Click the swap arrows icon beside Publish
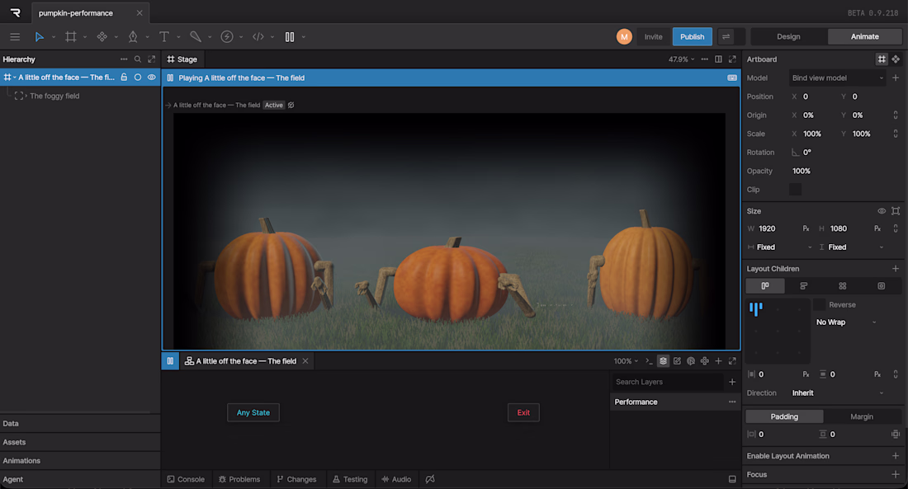Image resolution: width=908 pixels, height=489 pixels. [726, 36]
